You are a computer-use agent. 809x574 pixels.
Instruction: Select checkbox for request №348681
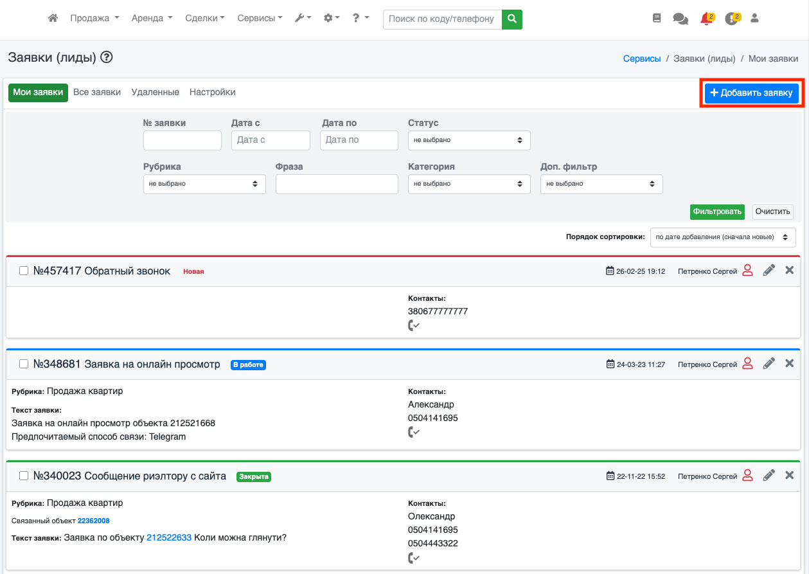tap(24, 364)
